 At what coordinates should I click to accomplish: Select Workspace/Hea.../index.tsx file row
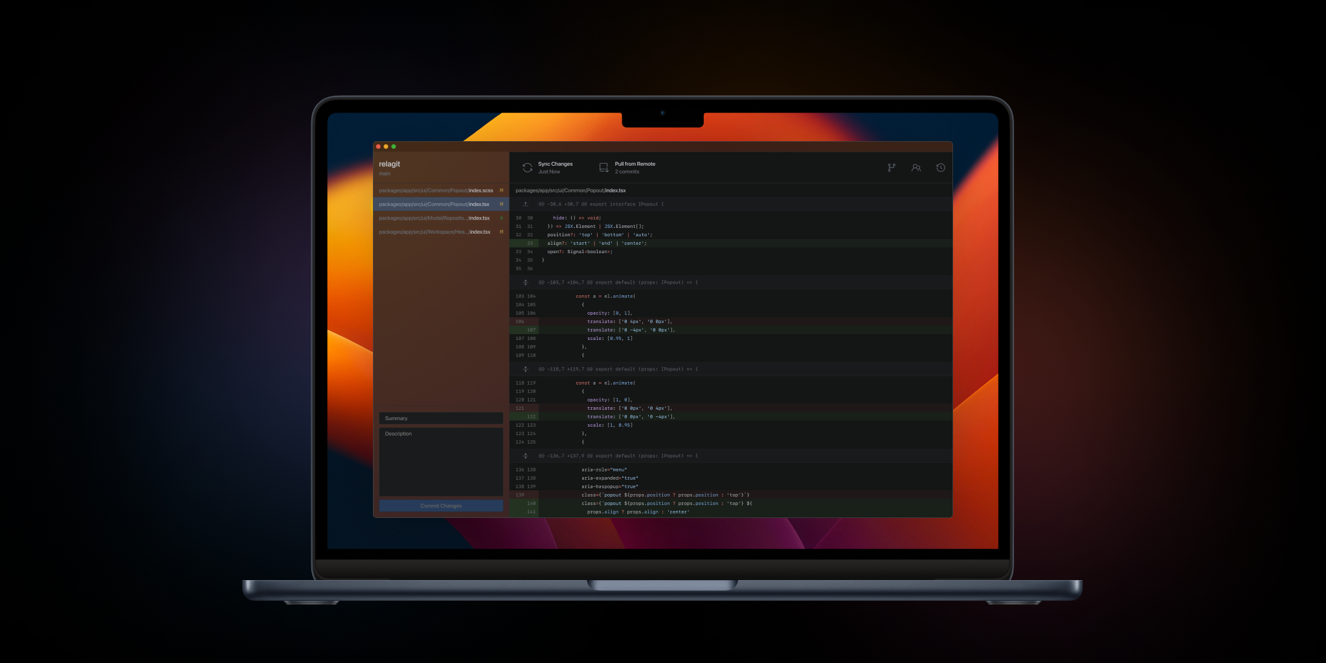(441, 232)
